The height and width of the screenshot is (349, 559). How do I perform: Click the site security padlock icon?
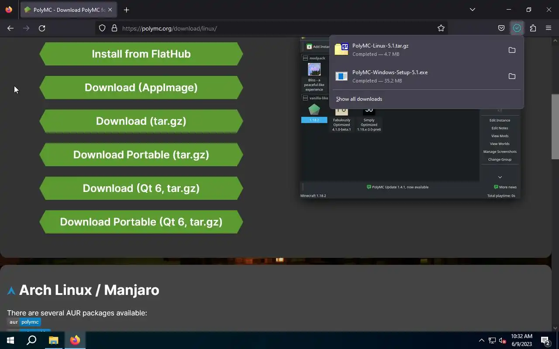114,28
